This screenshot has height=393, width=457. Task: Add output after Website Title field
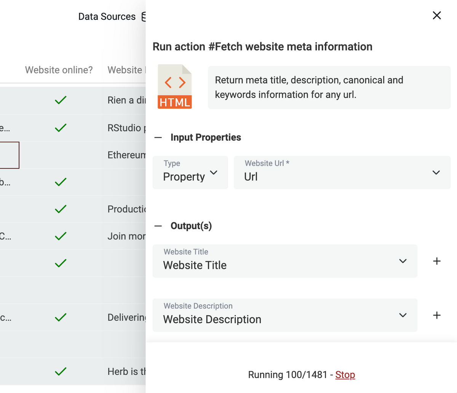(437, 261)
